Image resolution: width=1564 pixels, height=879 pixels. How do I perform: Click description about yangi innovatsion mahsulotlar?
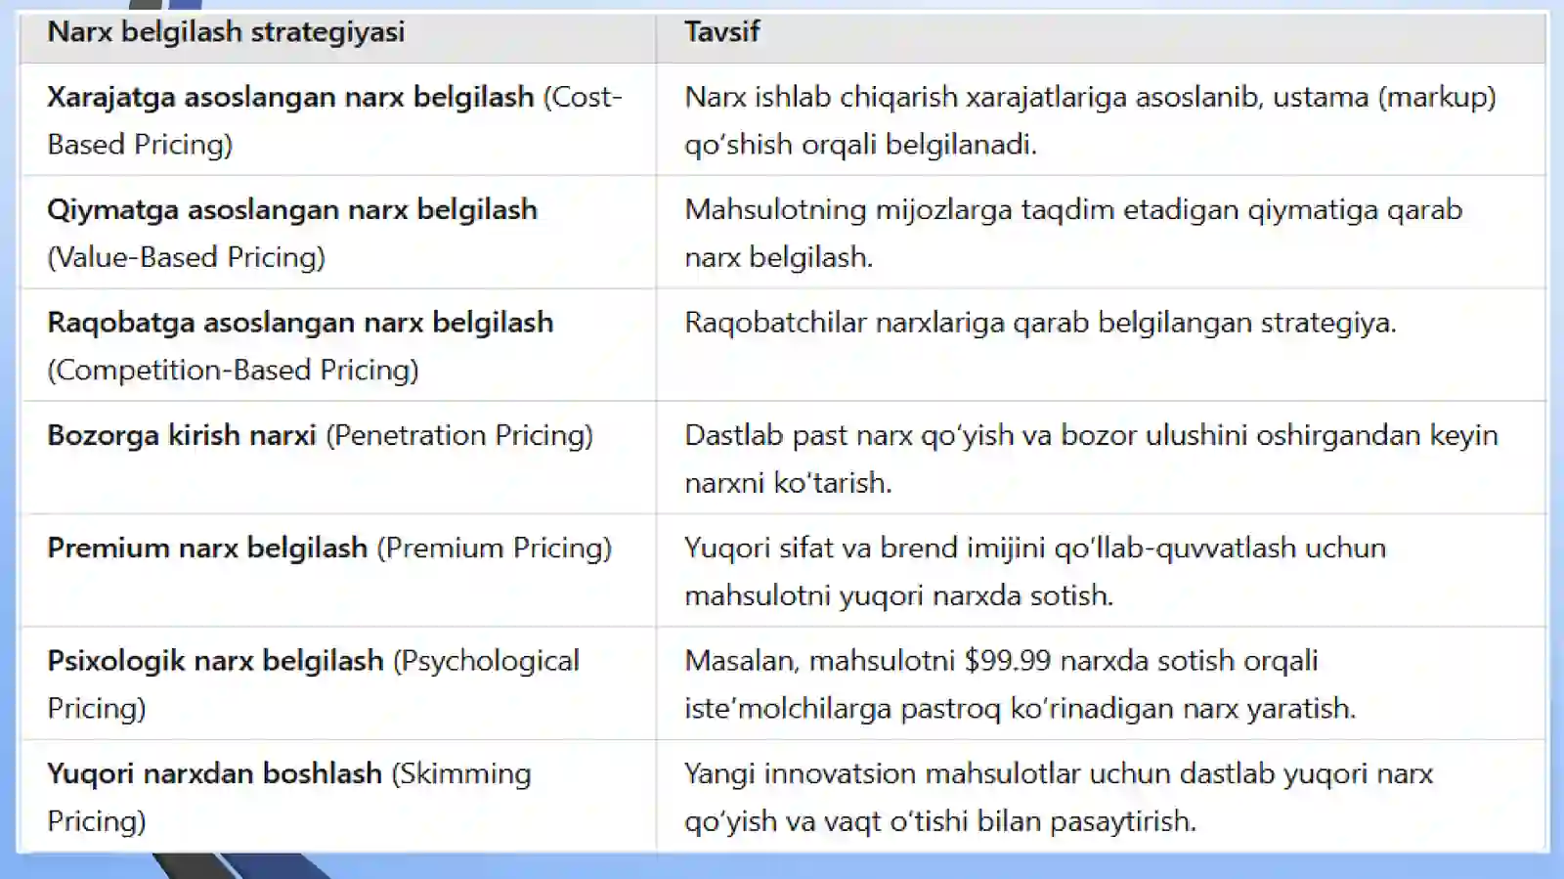tap(1101, 796)
